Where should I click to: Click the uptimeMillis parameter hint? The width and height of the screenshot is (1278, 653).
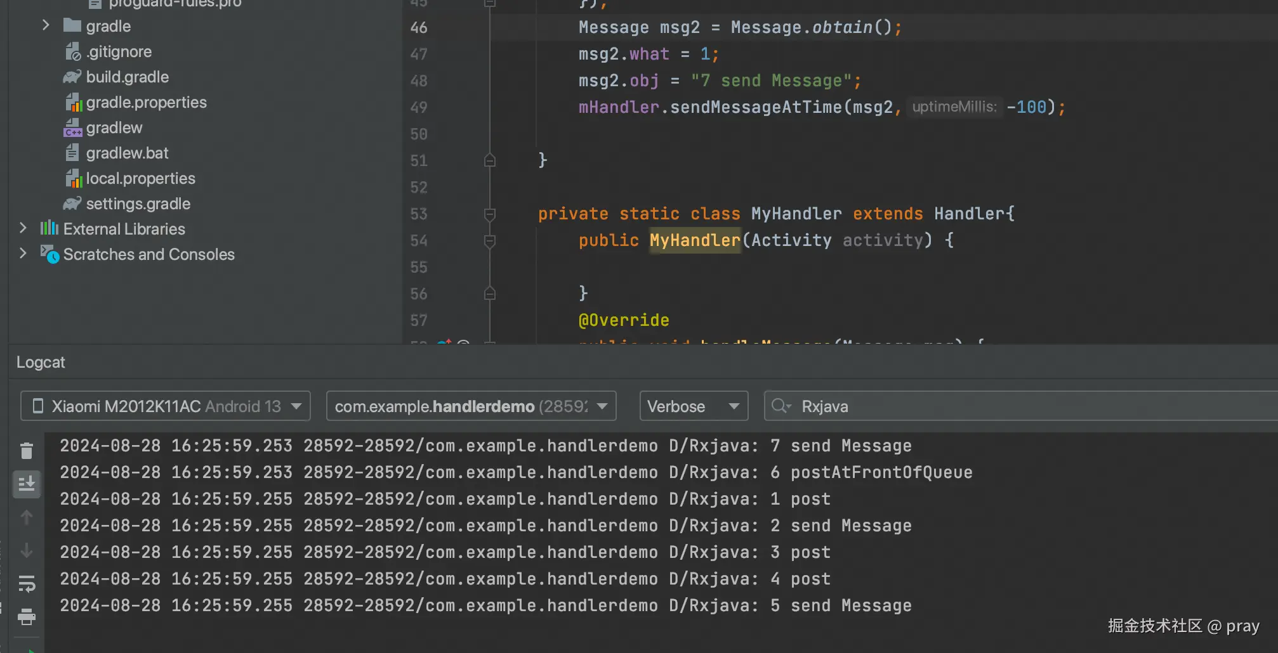(954, 107)
